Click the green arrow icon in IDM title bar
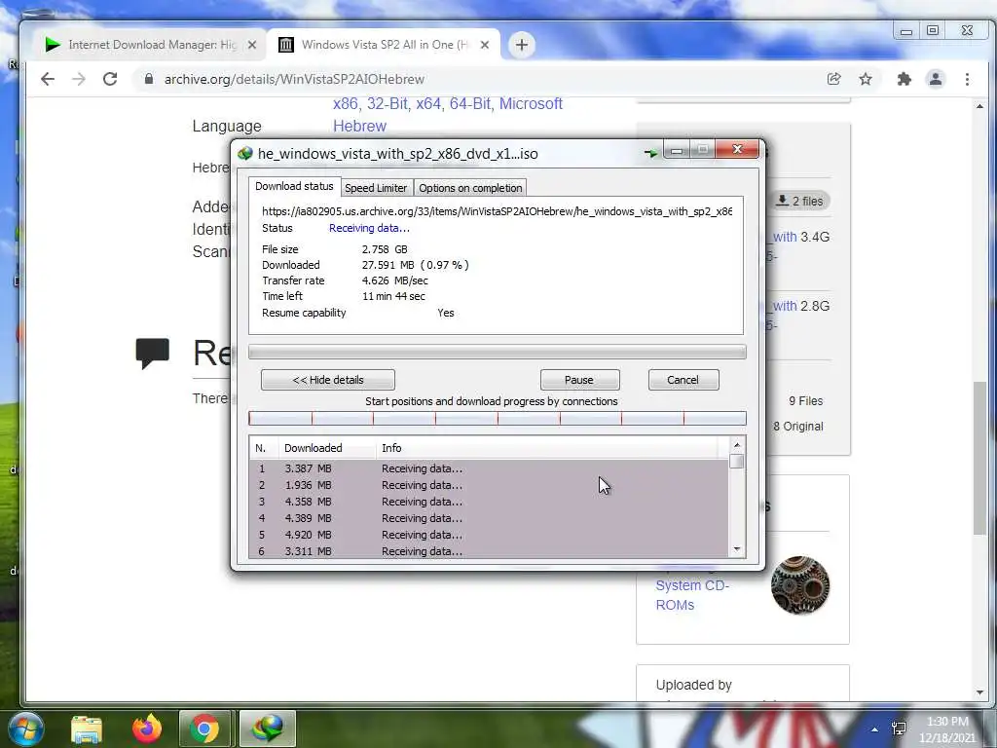The height and width of the screenshot is (748, 997). click(x=650, y=153)
